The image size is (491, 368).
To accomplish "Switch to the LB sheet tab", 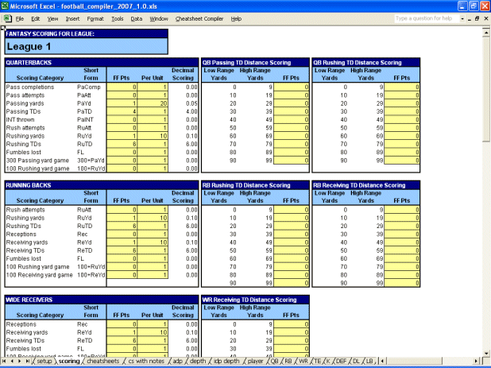I will pos(369,361).
